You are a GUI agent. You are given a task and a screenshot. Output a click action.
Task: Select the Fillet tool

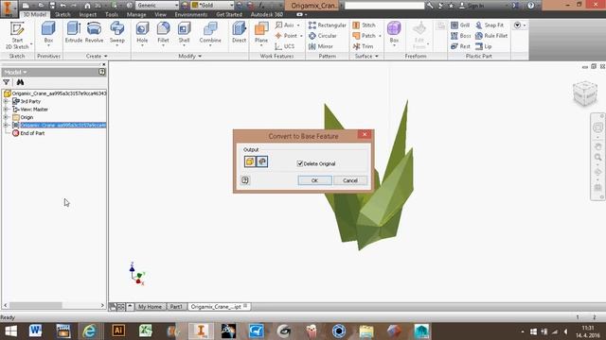(x=163, y=32)
